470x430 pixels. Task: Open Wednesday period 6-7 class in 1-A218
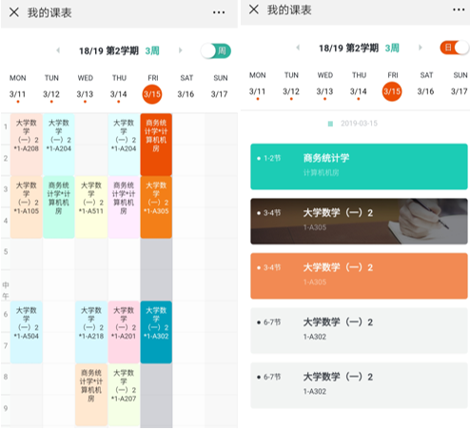(91, 332)
